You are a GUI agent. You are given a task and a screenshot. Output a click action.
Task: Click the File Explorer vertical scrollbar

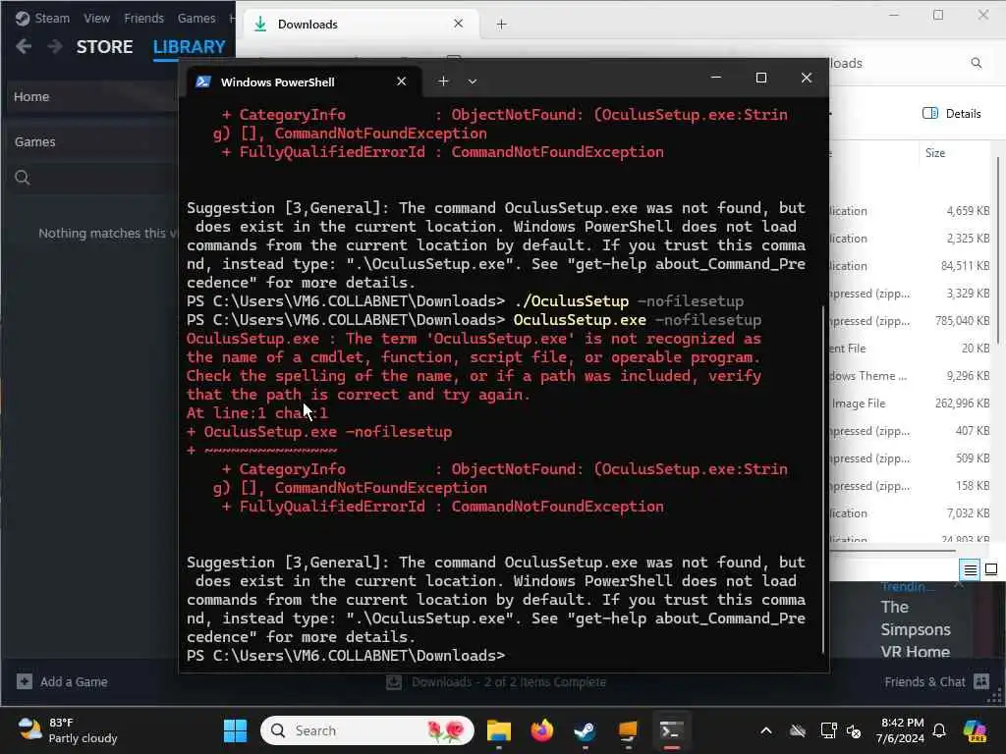(998, 250)
